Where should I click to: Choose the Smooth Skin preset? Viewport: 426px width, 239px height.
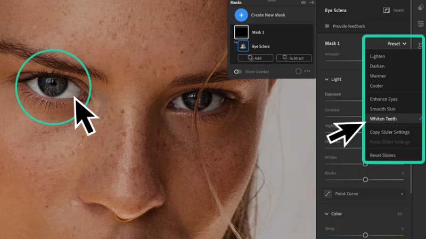point(382,109)
